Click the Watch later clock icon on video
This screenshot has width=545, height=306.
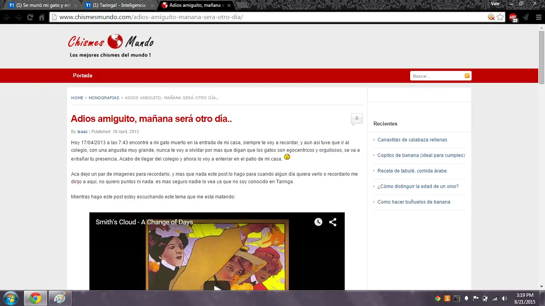(318, 222)
